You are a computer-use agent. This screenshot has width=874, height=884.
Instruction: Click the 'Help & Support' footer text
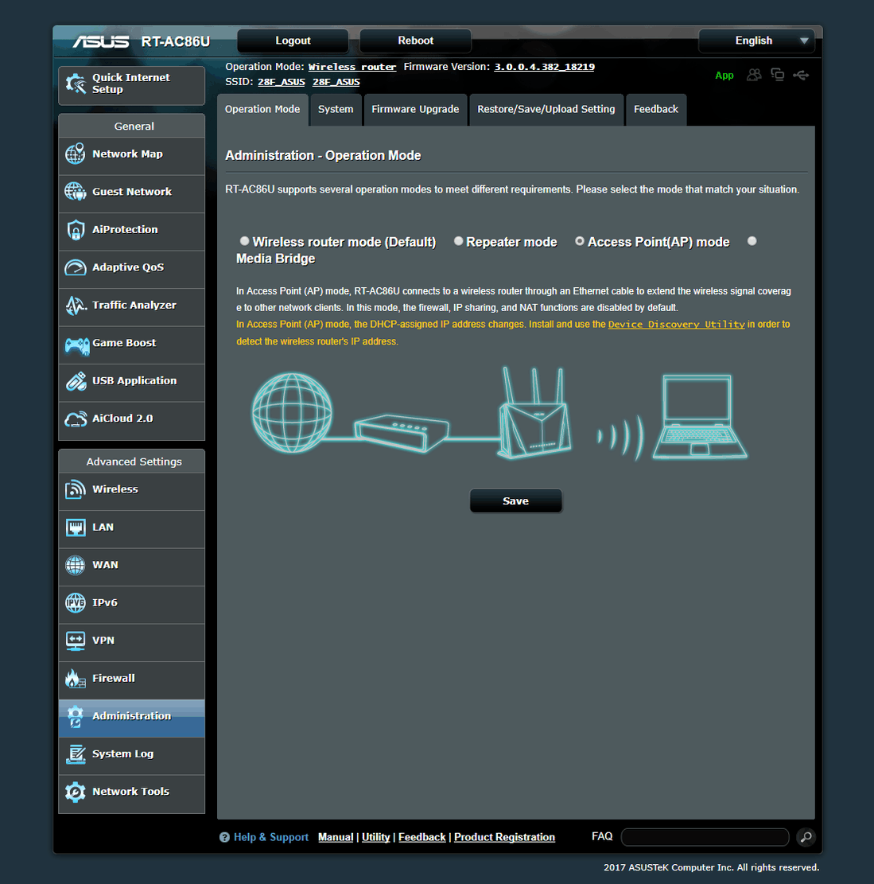coord(271,837)
